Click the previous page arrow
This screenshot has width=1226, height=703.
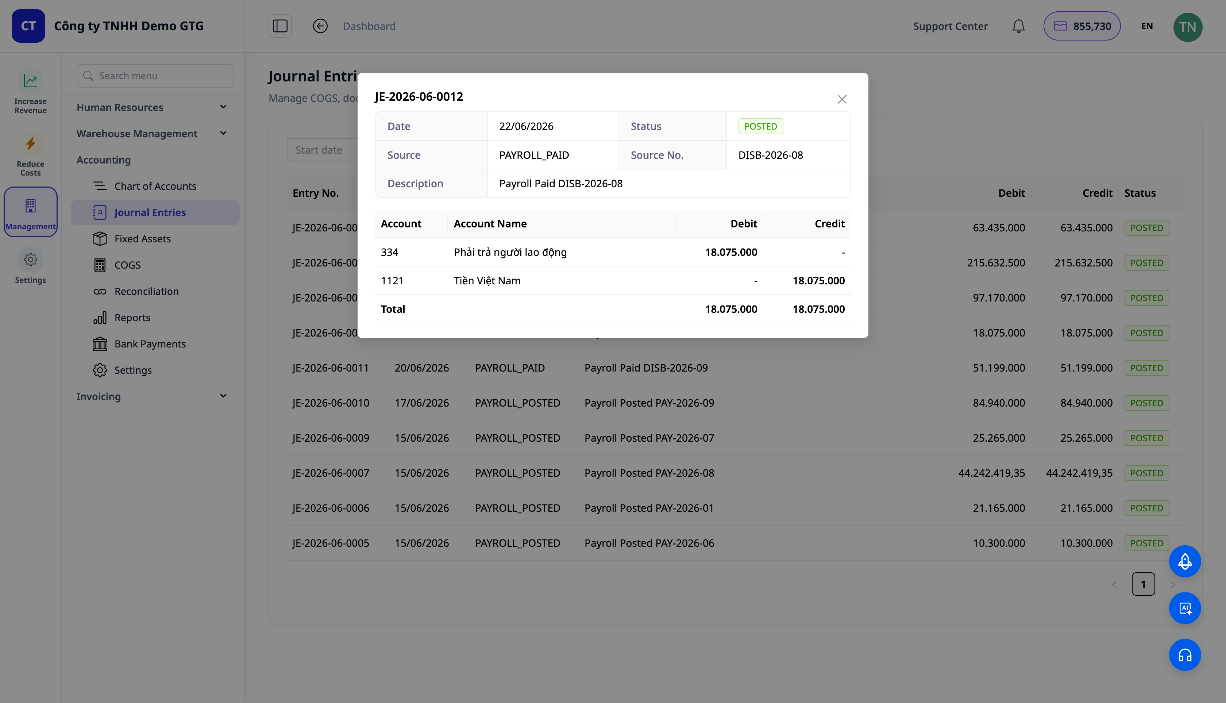coord(1114,585)
